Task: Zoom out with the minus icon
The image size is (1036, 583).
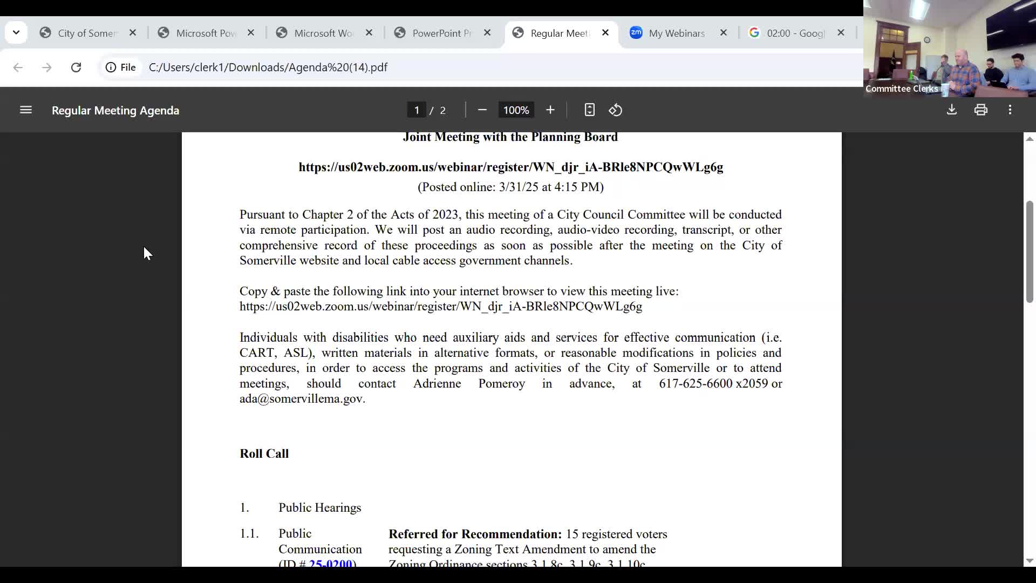Action: click(x=482, y=110)
